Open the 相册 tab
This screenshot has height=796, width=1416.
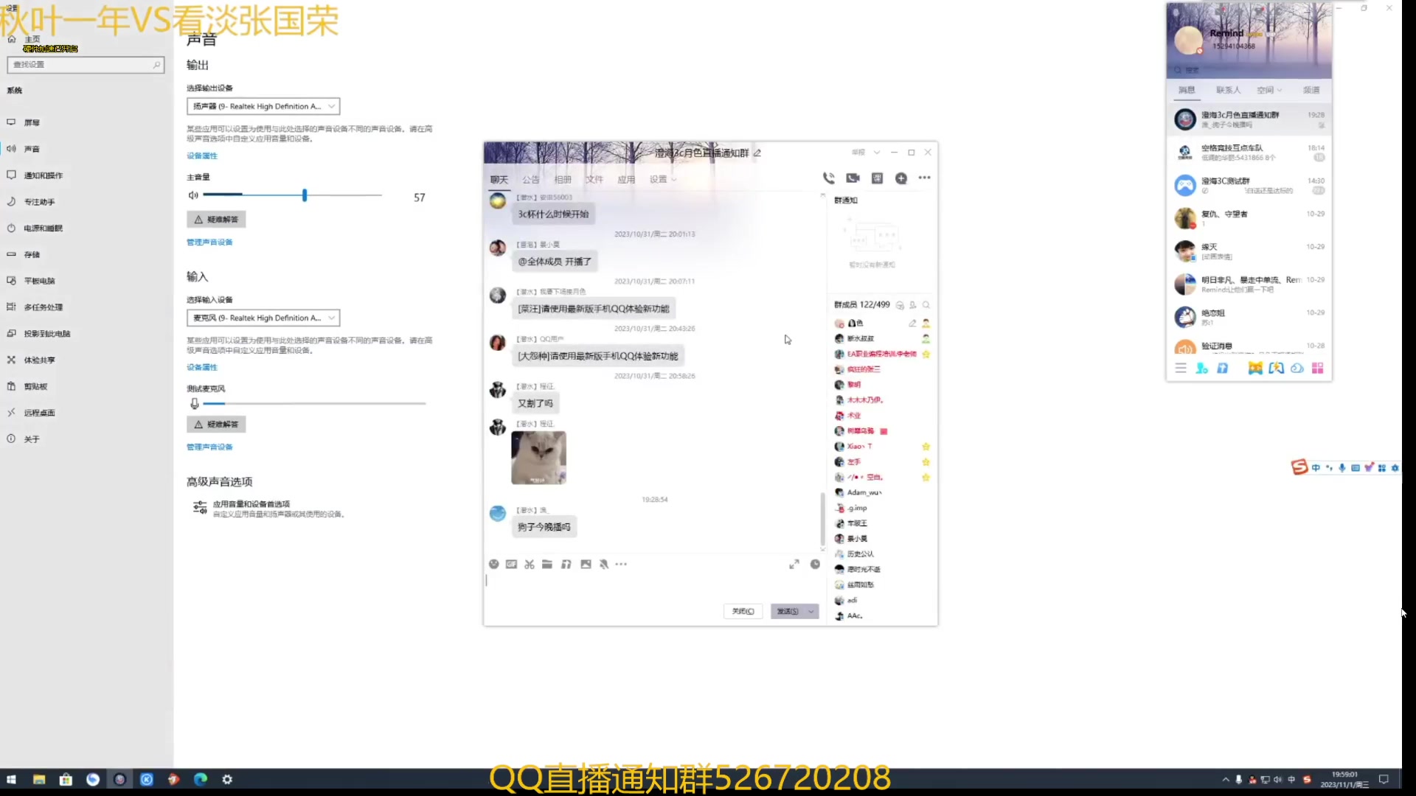[563, 179]
